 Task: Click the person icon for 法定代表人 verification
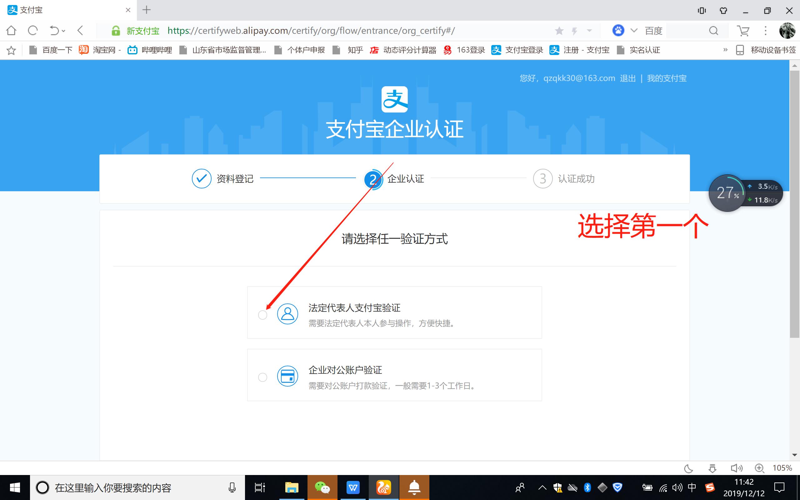coord(287,314)
